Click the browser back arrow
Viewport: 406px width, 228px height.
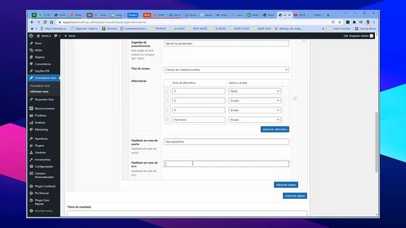click(x=32, y=22)
